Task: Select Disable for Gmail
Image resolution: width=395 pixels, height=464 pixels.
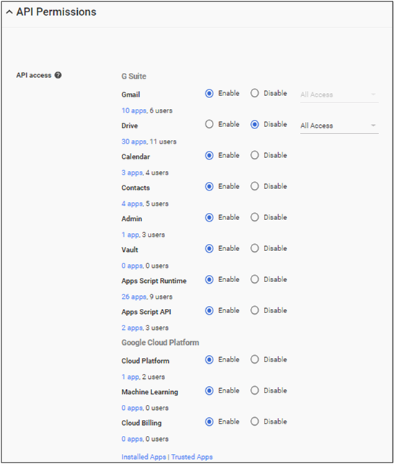Action: [254, 94]
